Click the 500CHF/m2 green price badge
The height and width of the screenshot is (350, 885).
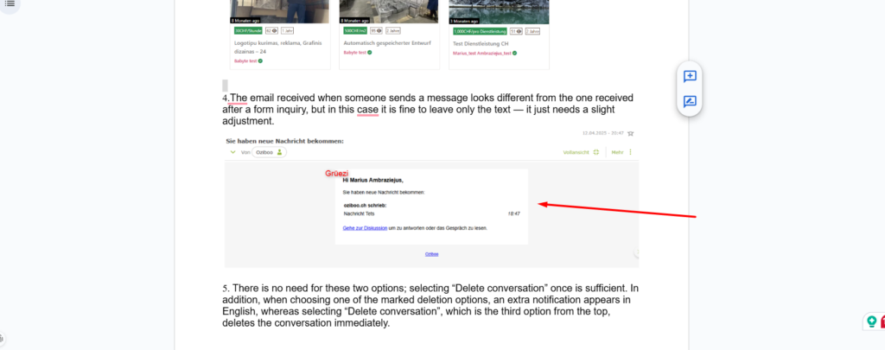tap(356, 31)
